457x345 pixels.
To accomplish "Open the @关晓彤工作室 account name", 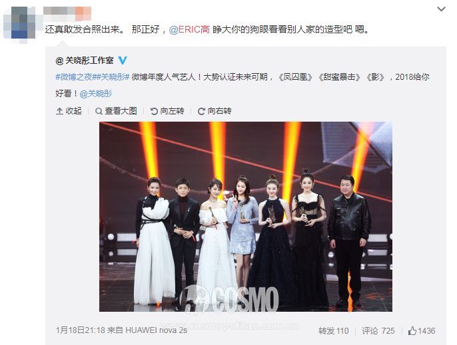I will tap(85, 60).
